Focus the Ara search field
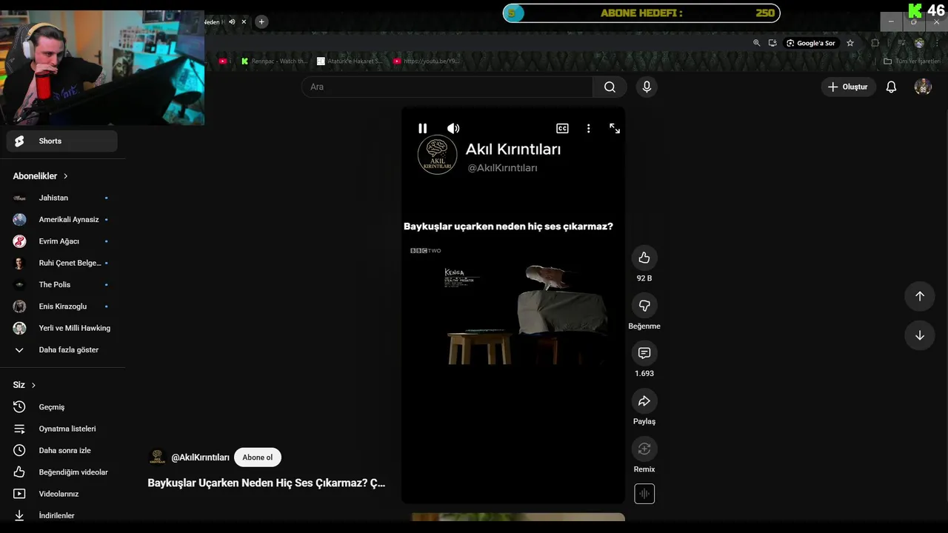The width and height of the screenshot is (948, 533). [x=447, y=87]
